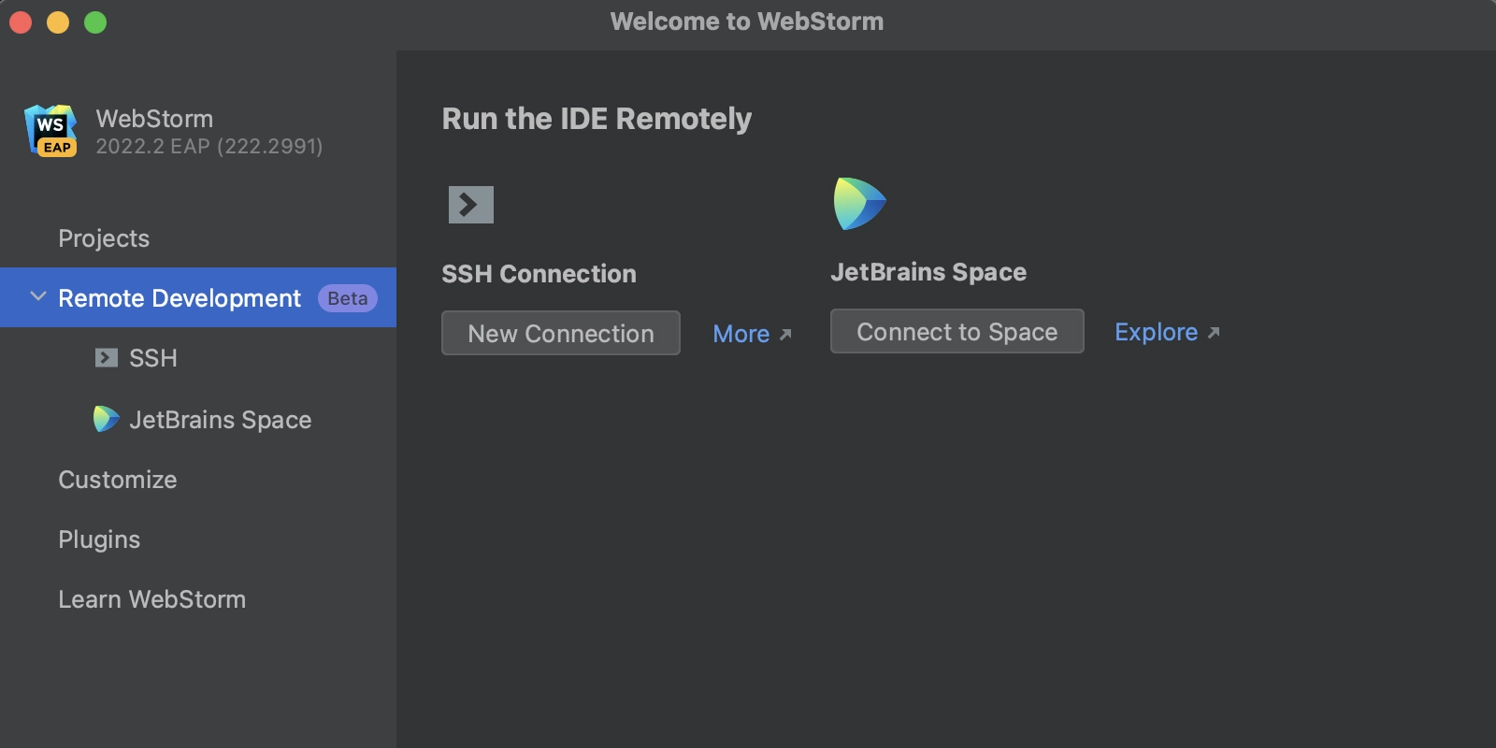Screen dimensions: 1496x748
Task: Click the SSH terminal icon in sidebar
Action: click(x=107, y=358)
